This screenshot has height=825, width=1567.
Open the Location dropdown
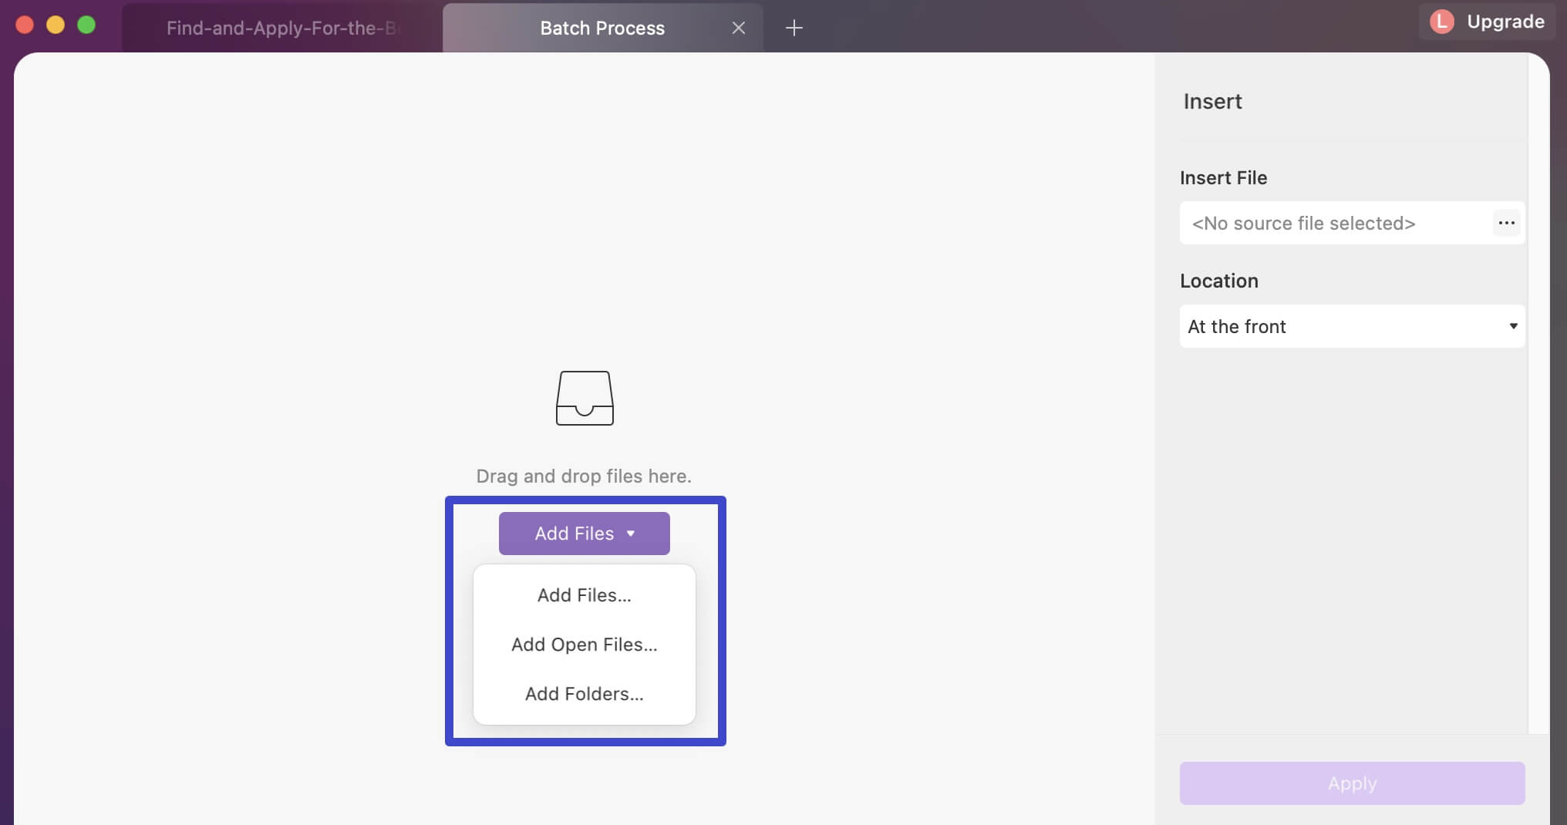[1350, 326]
